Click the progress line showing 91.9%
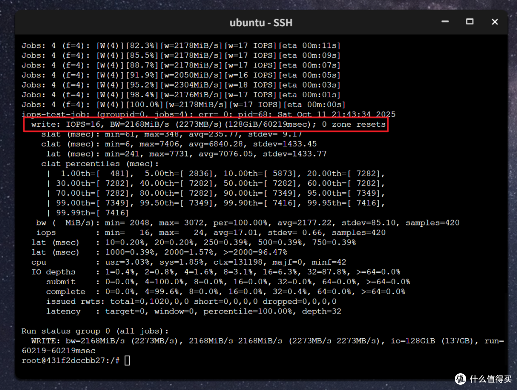Image resolution: width=517 pixels, height=390 pixels. pyautogui.click(x=181, y=75)
